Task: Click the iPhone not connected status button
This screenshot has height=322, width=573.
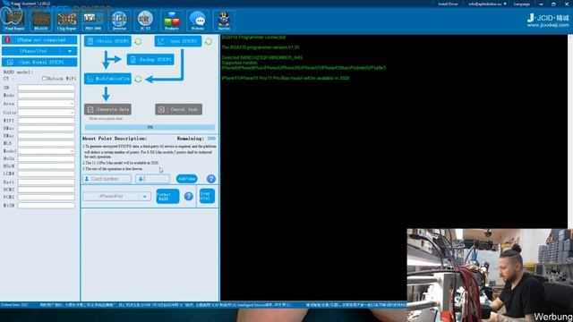Action: click(x=39, y=39)
